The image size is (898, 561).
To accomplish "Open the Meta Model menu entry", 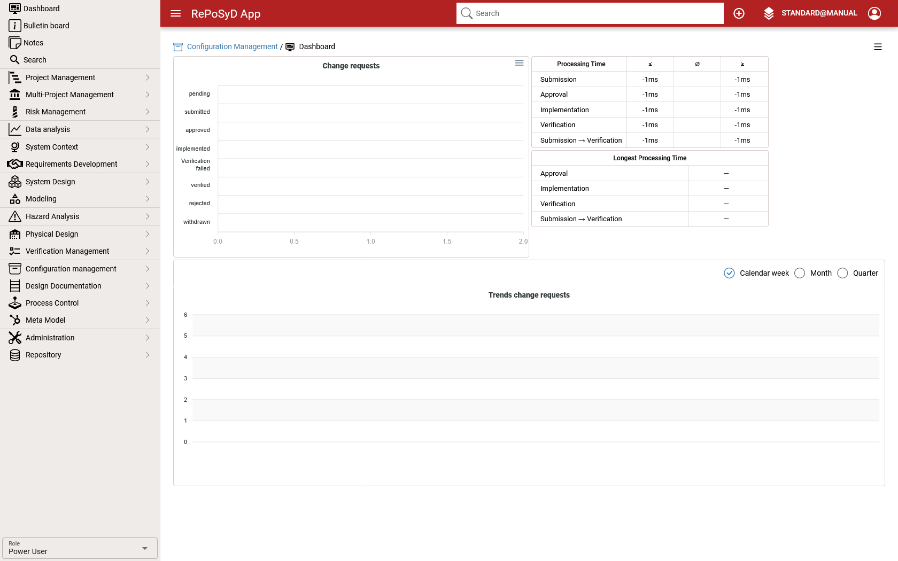I will (80, 320).
